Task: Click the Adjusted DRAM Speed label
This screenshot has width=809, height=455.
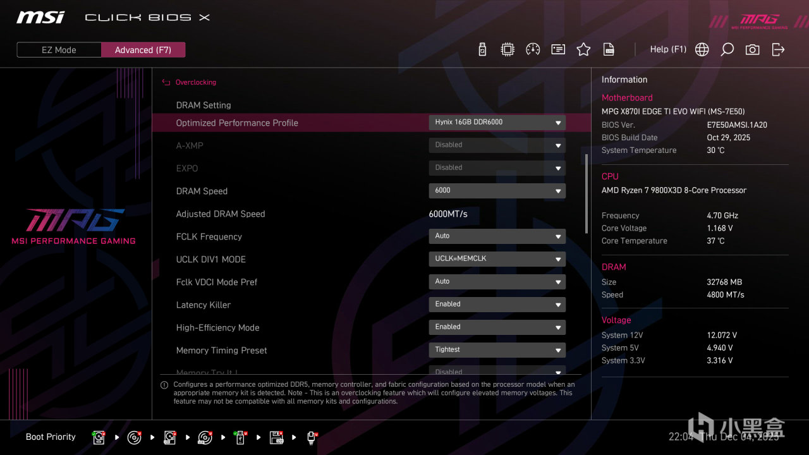Action: tap(221, 214)
